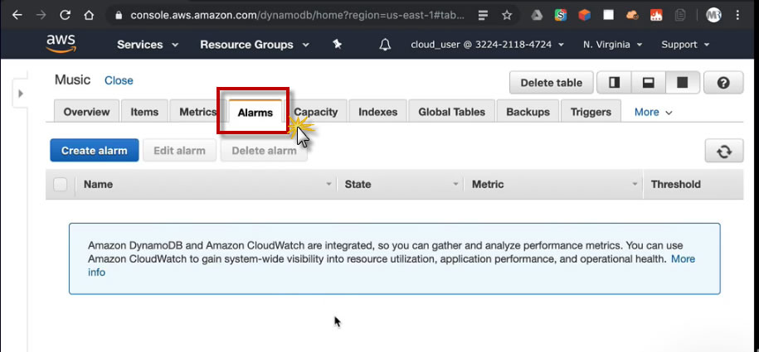Click the Delete table button

point(551,82)
